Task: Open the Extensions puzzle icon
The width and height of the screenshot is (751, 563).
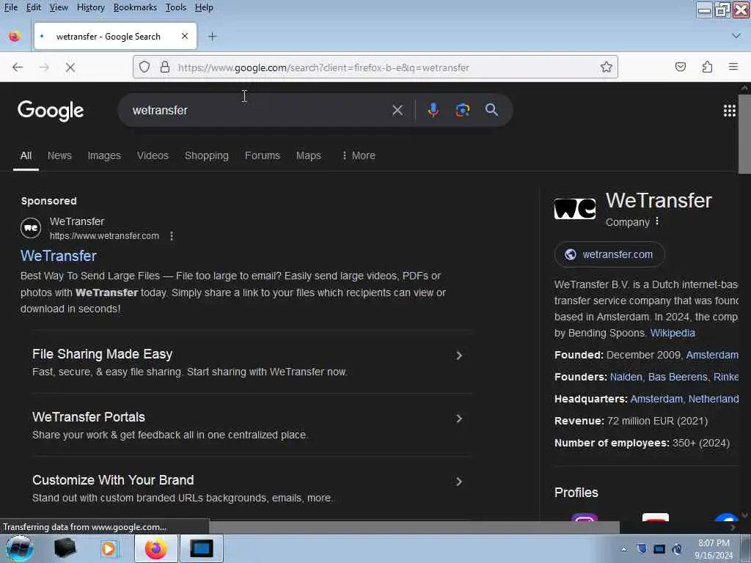Action: [708, 67]
